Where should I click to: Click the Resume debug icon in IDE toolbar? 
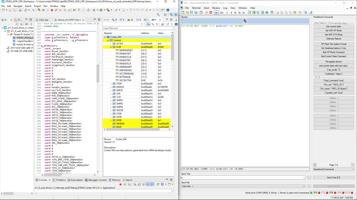[43, 10]
